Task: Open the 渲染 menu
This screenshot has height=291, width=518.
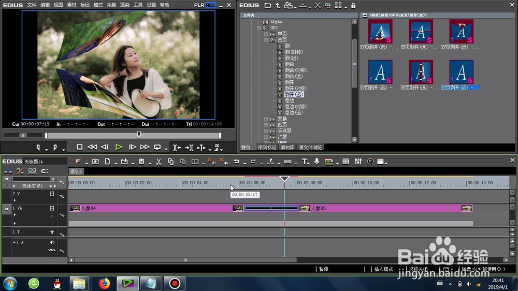Action: 124,5
